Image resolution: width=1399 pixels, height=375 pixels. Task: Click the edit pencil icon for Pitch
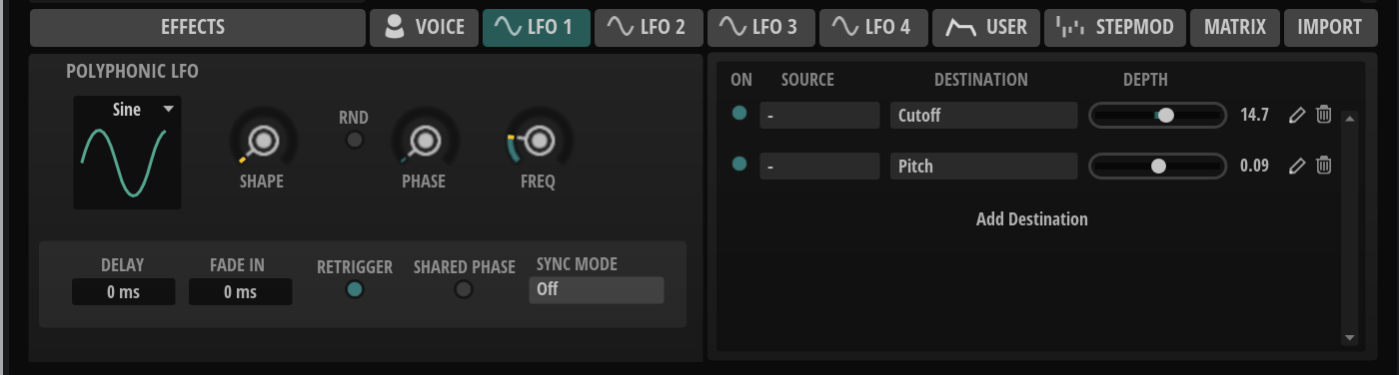tap(1297, 166)
